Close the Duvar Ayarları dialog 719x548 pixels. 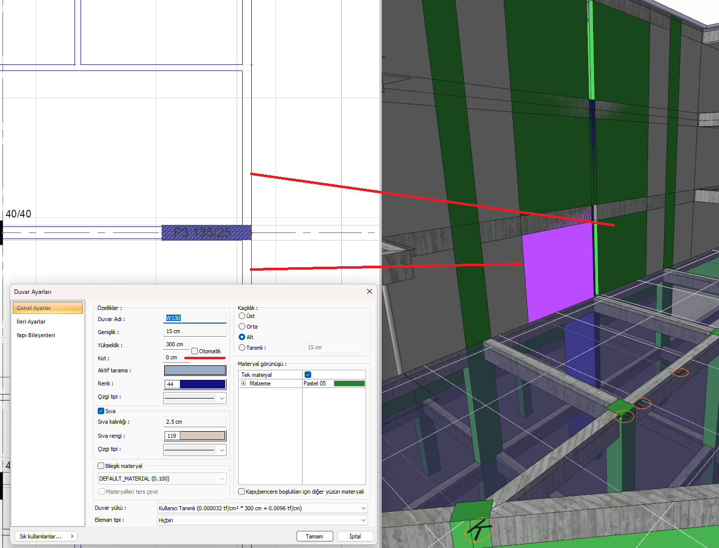click(x=369, y=291)
